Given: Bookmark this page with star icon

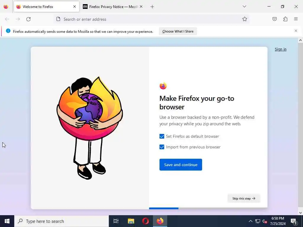Looking at the screenshot, I should pos(245,19).
